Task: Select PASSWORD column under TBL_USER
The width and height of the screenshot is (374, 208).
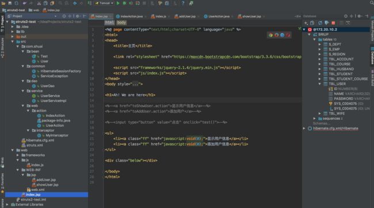Action: point(344,99)
